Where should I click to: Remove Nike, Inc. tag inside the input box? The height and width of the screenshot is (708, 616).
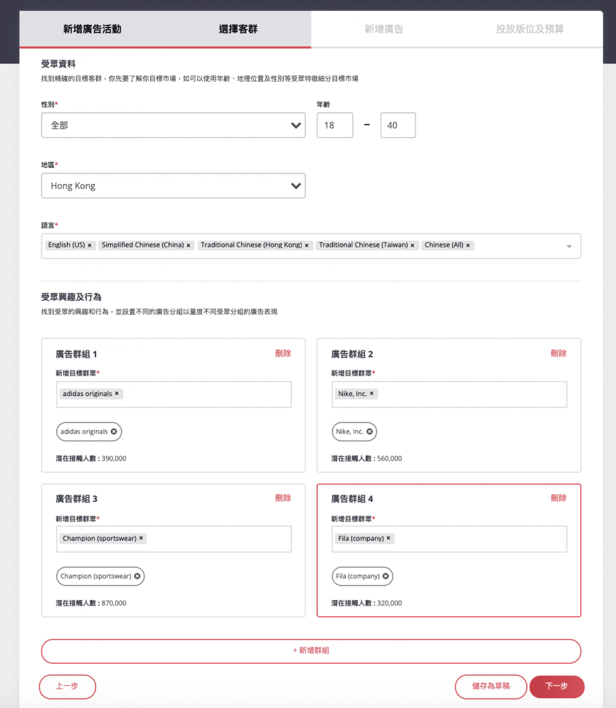pyautogui.click(x=372, y=393)
